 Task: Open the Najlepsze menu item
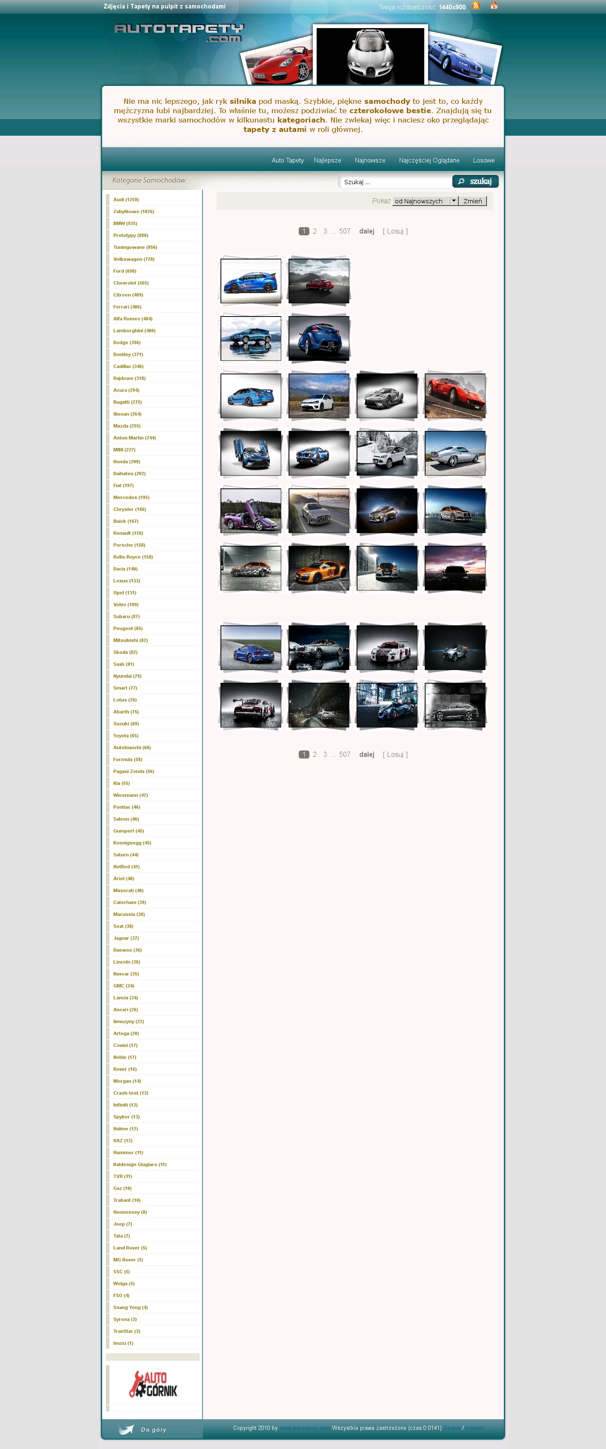coord(327,160)
